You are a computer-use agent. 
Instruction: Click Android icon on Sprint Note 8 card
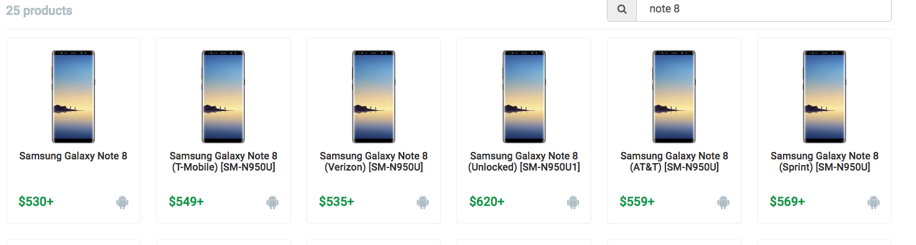coord(874,202)
